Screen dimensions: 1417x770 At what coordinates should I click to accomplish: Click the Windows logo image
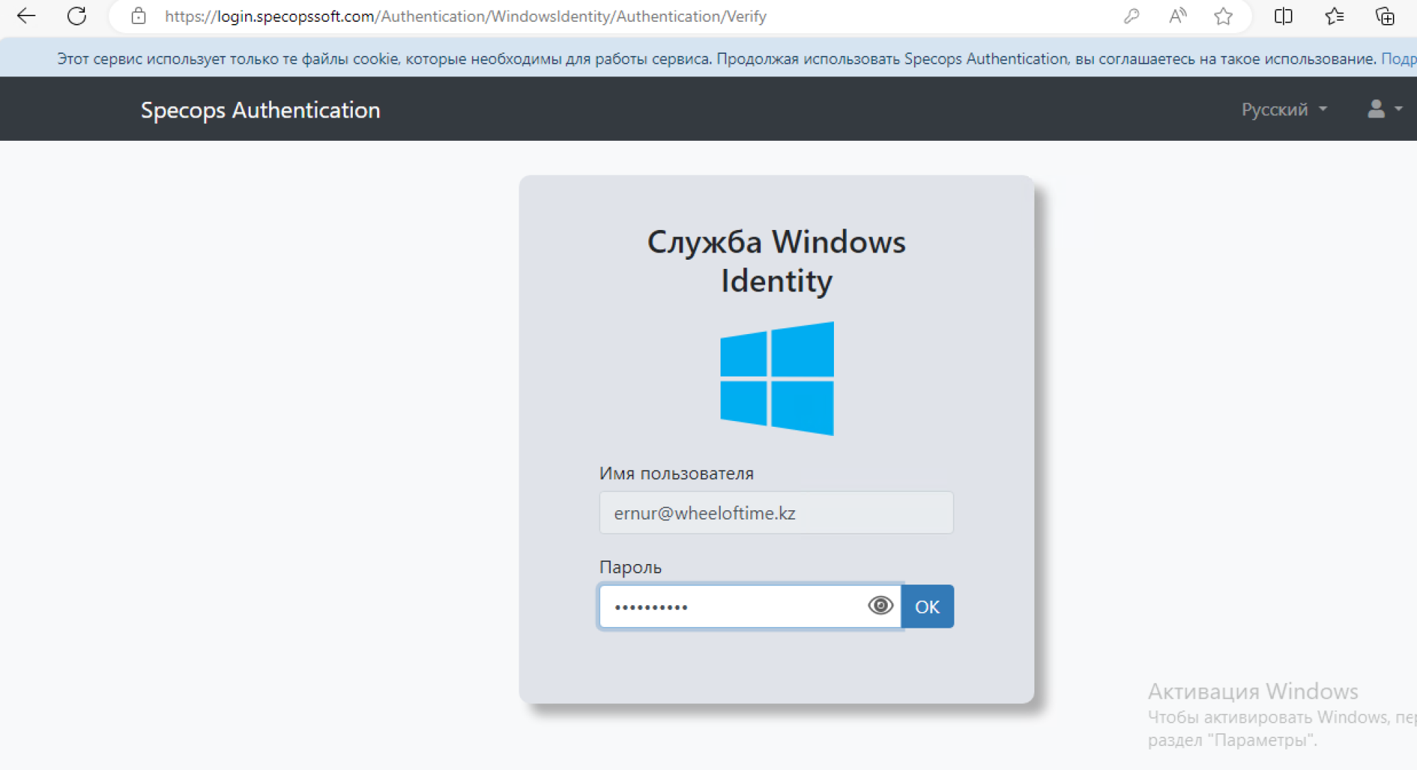(x=777, y=379)
